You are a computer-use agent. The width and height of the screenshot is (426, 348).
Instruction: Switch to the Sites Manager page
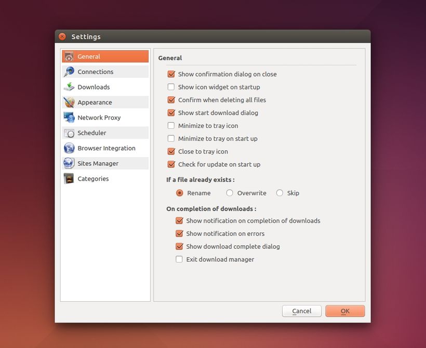coord(105,163)
